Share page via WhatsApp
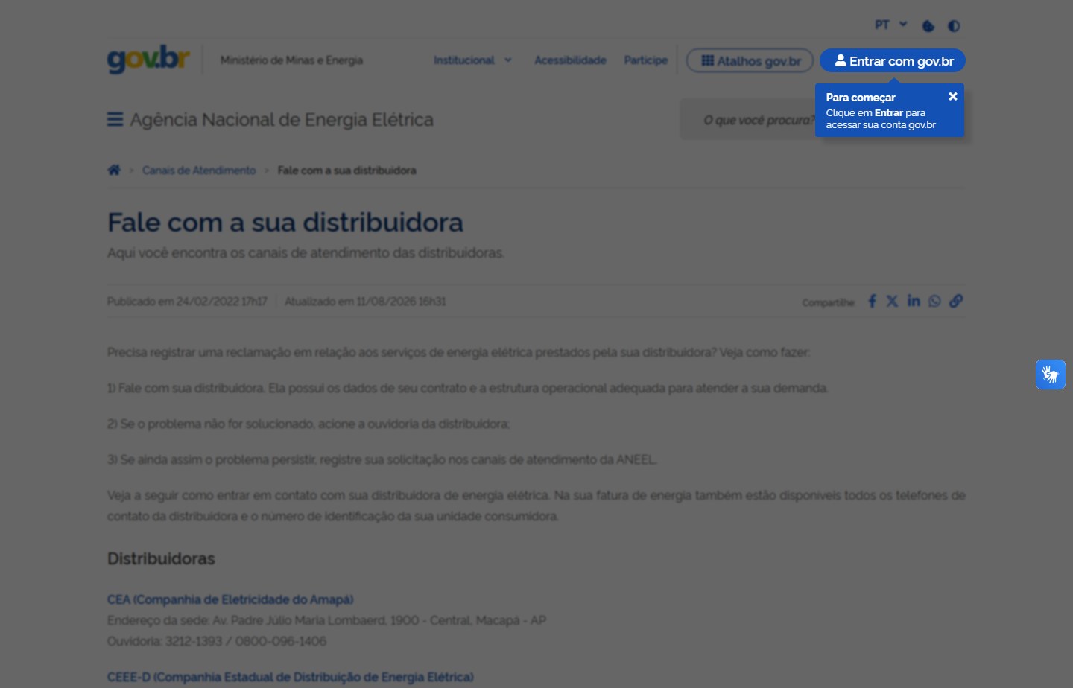The image size is (1073, 688). pyautogui.click(x=934, y=301)
